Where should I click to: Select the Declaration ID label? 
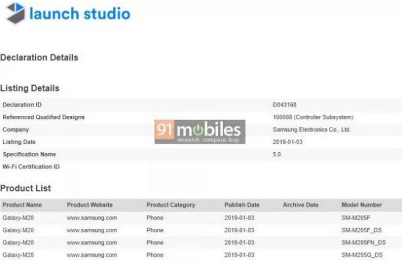22,105
